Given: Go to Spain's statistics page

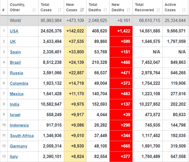Looking at the screenshot, I should point(15,52).
